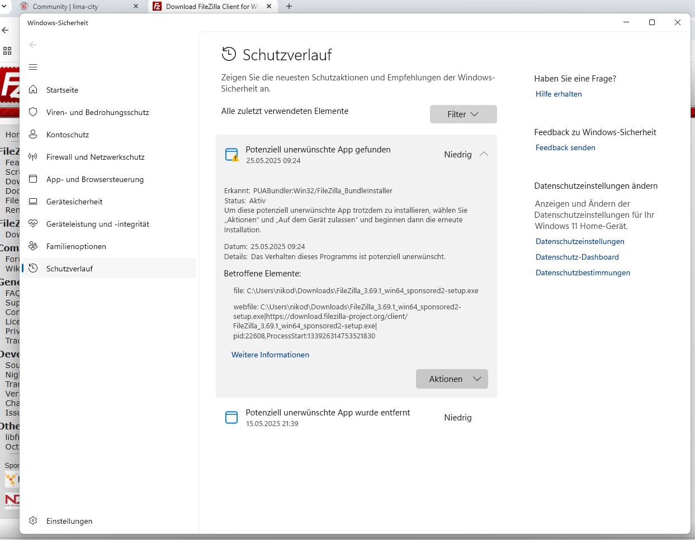Collapse the expanded threat entry chevron
The image size is (695, 540).
(x=484, y=155)
